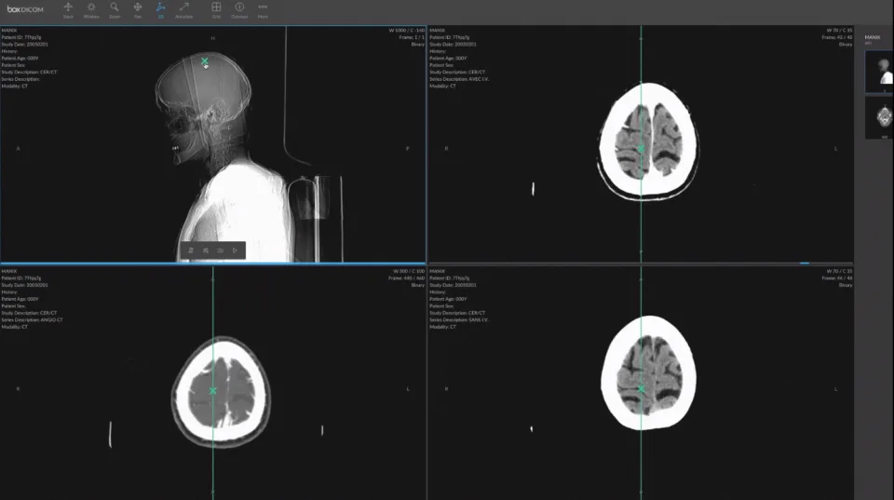Toggle the 3D cursor tool
This screenshot has width=894, height=500.
point(161,10)
